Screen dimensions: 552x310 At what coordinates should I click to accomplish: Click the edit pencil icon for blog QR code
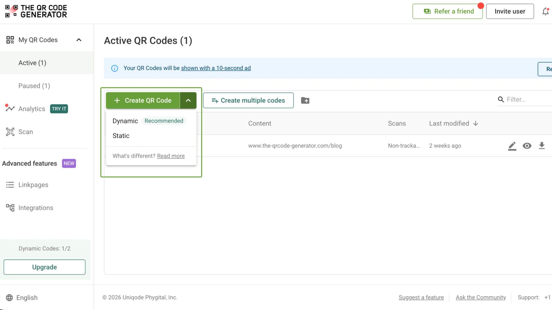tap(512, 146)
